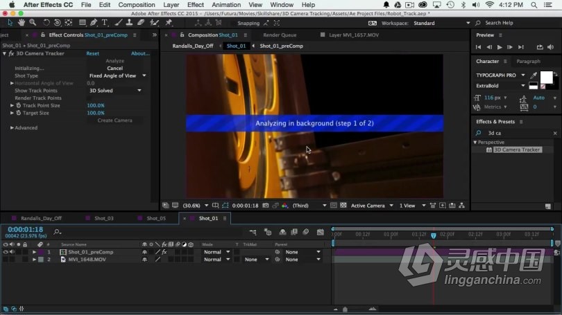Open channel and color management icon
562x315 pixels.
[284, 206]
